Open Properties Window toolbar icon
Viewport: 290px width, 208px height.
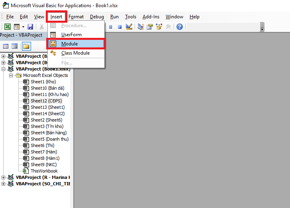point(150,27)
